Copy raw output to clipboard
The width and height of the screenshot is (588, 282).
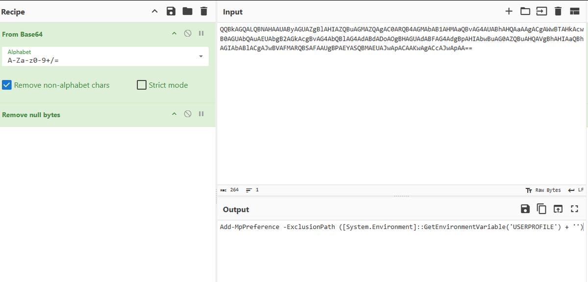541,209
